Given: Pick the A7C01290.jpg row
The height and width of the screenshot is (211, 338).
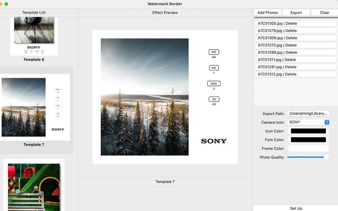Looking at the screenshot, I should [x=296, y=52].
